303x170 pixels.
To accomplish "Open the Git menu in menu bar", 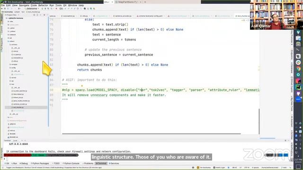I will coord(65,5).
